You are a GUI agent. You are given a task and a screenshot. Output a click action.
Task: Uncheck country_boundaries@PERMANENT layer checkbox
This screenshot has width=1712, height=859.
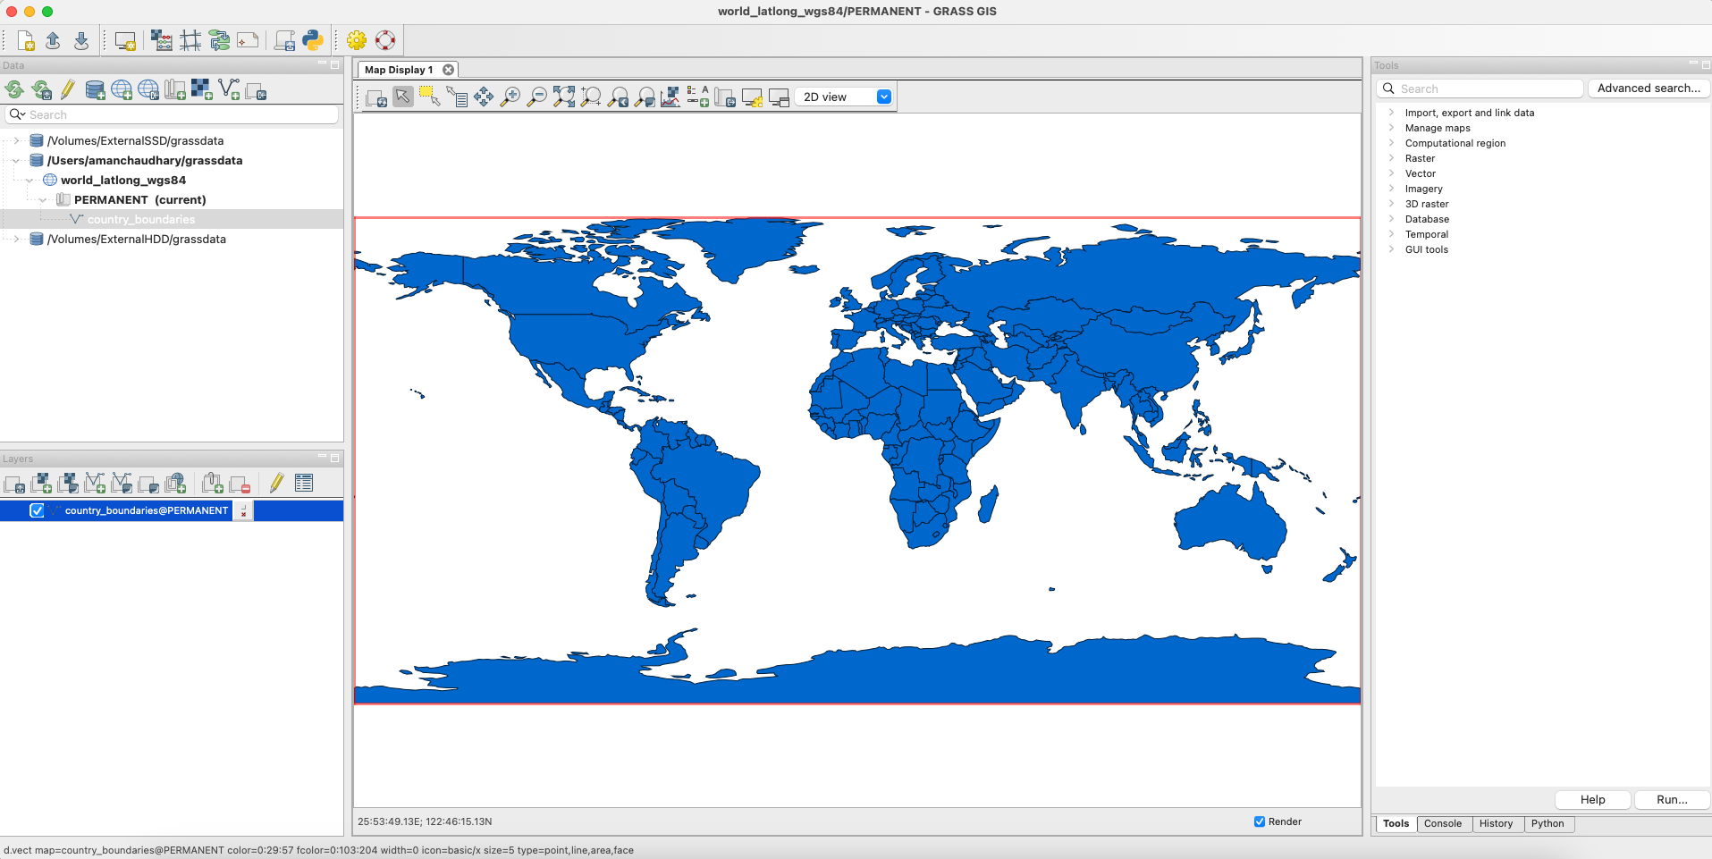pos(37,510)
